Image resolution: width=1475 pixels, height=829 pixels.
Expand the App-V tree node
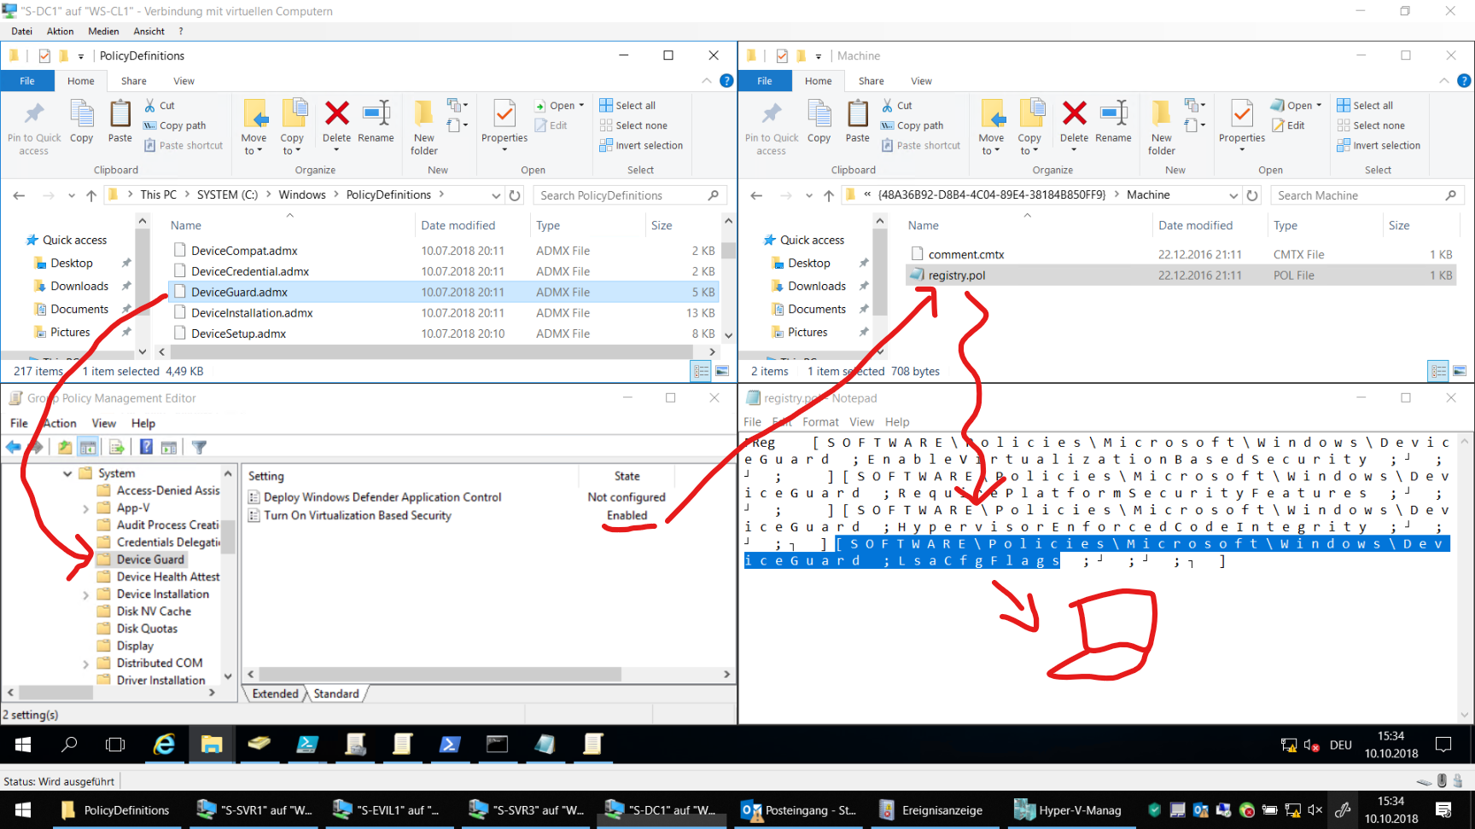(x=85, y=508)
